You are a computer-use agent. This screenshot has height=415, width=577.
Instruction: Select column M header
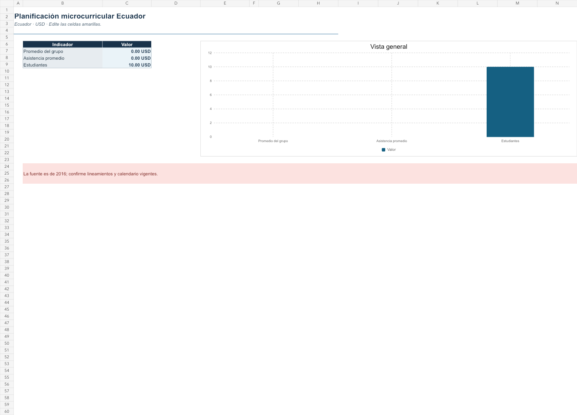(x=517, y=3)
